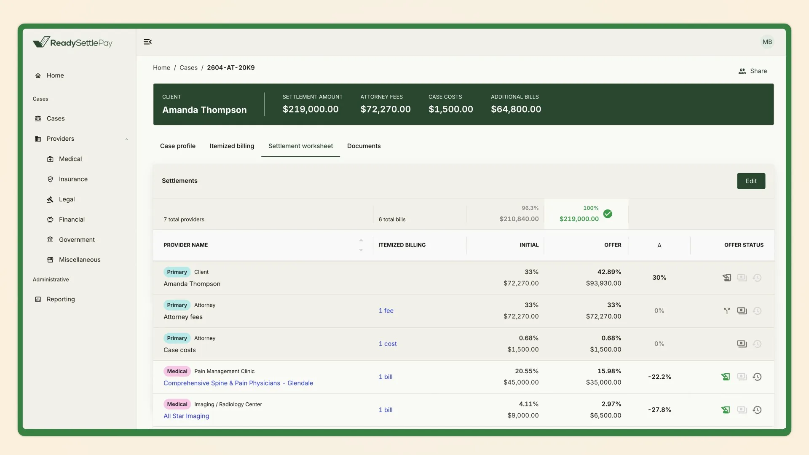Click the Cases scales icon in sidebar

[38, 118]
